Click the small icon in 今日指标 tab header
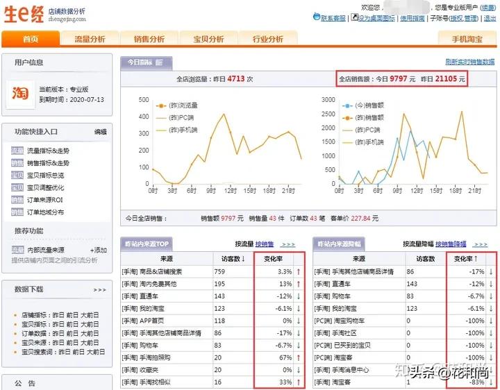Screen dimensions: 500x390 (x=159, y=62)
